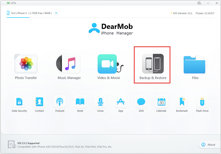Open Photo Transfer module
This screenshot has height=154, width=221.
26,64
